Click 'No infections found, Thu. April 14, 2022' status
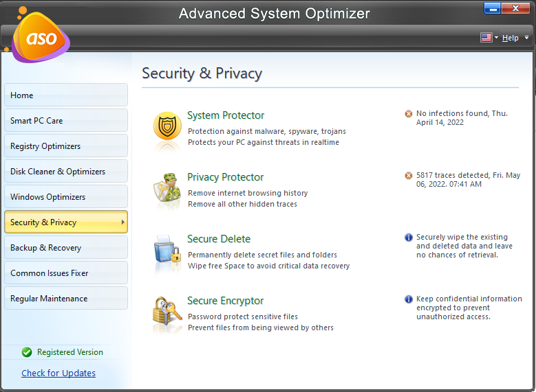 pyautogui.click(x=462, y=117)
